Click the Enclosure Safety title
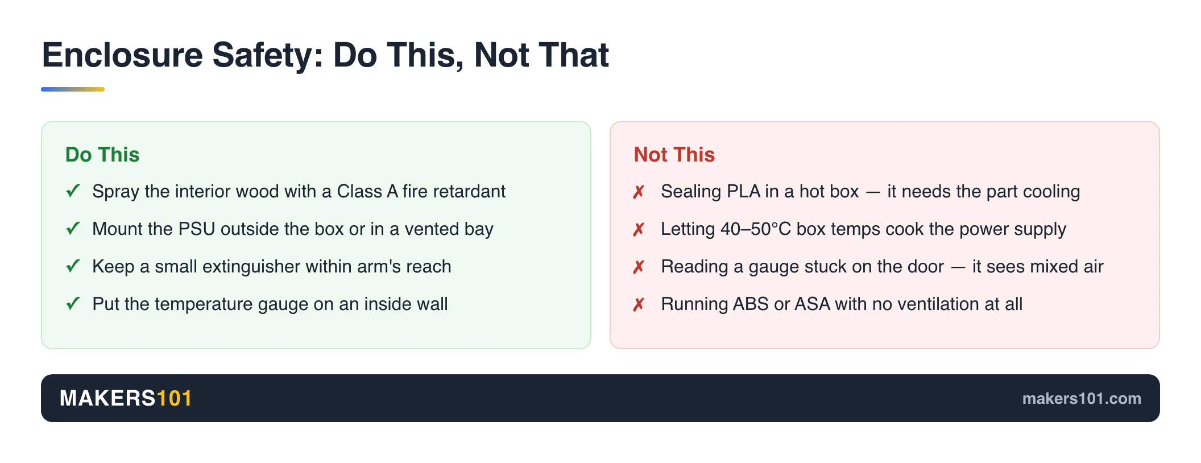This screenshot has width=1201, height=463. 325,55
